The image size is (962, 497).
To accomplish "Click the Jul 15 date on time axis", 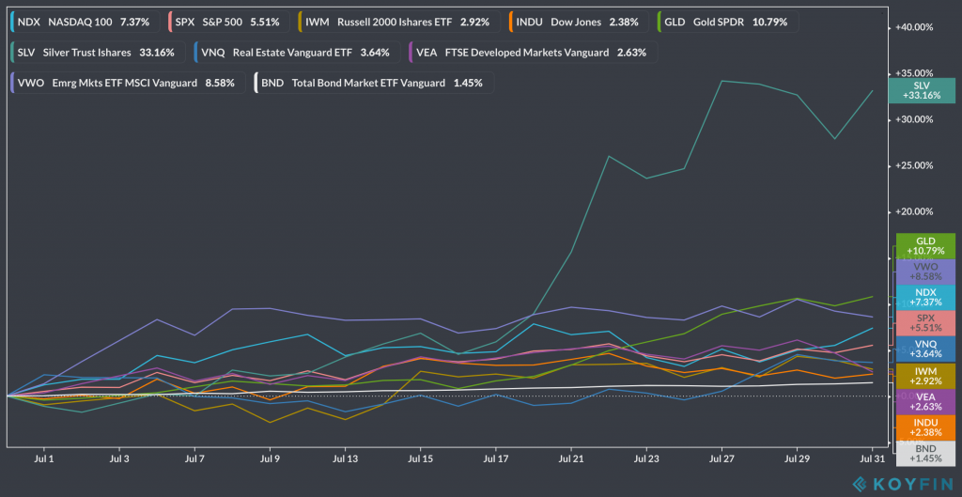I will tap(421, 459).
